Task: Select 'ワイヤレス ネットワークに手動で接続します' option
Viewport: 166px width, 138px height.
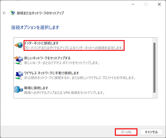Action: (x=51, y=73)
